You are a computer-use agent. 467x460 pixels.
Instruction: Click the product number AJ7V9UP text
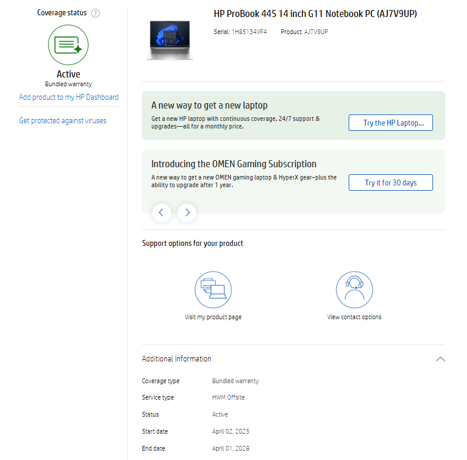click(x=316, y=32)
